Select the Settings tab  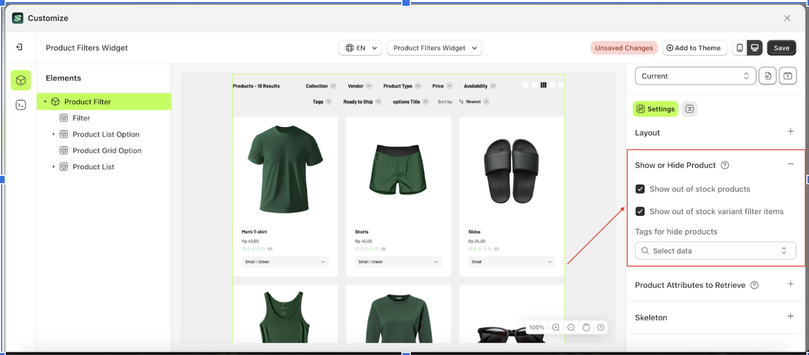point(655,108)
